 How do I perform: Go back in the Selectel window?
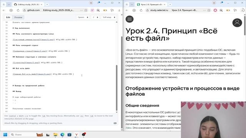pyautogui.click(x=127, y=10)
